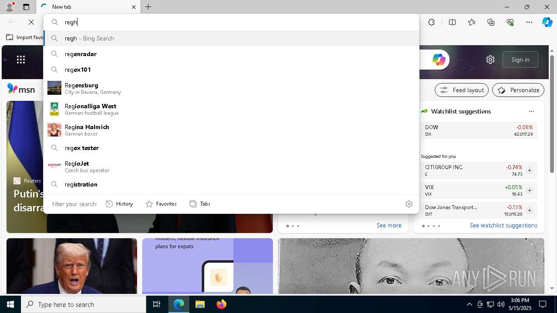Open File Explorer from taskbar
557x313 pixels.
pyautogui.click(x=200, y=304)
